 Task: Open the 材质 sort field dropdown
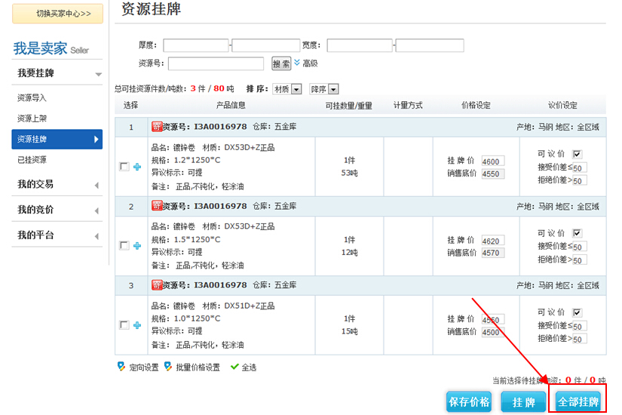tap(287, 89)
